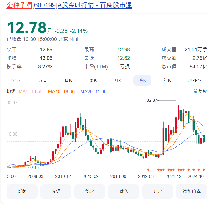Click the 12.78 current price
210x204 pixels.
27,28
